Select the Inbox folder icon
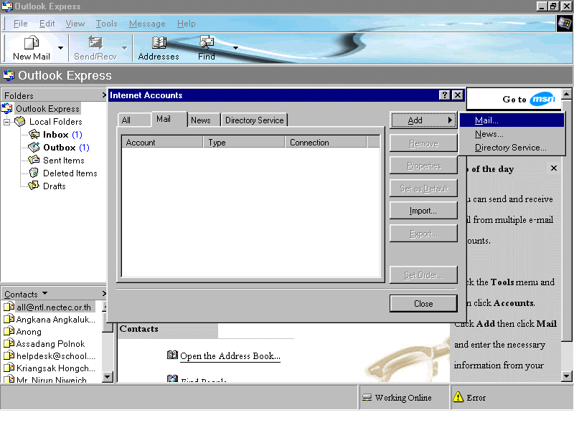 point(34,135)
